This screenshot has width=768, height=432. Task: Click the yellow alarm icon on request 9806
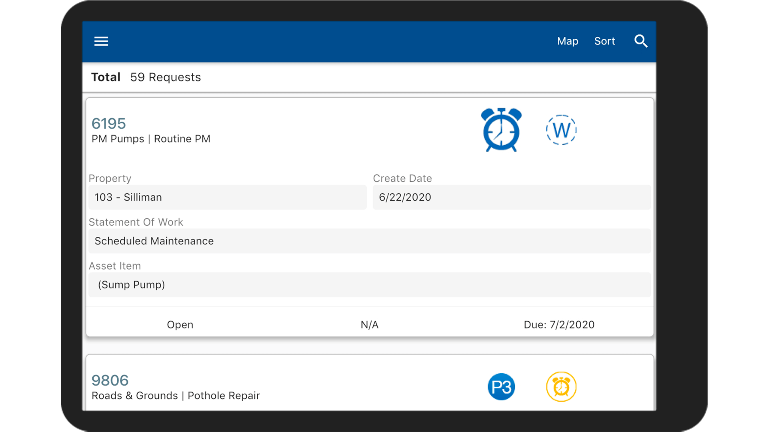tap(561, 386)
